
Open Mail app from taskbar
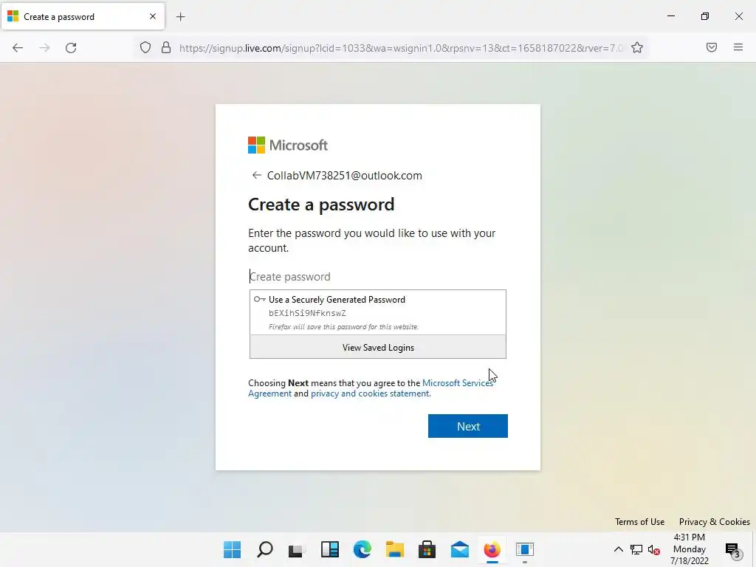tap(459, 549)
